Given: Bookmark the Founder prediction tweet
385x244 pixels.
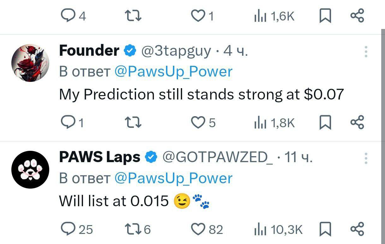Looking at the screenshot, I should coord(325,122).
